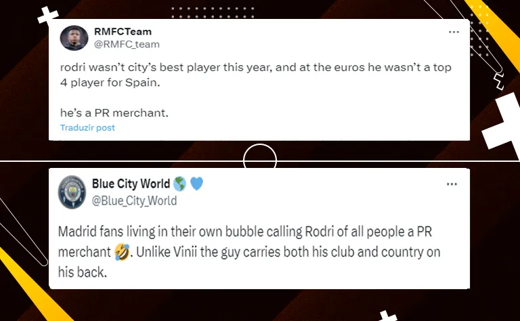Click the text 'he's a PR merchant.'
Image resolution: width=520 pixels, height=321 pixels.
point(114,113)
